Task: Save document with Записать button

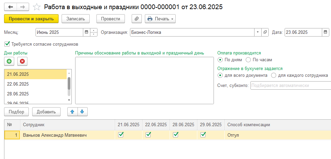Action: click(75, 19)
